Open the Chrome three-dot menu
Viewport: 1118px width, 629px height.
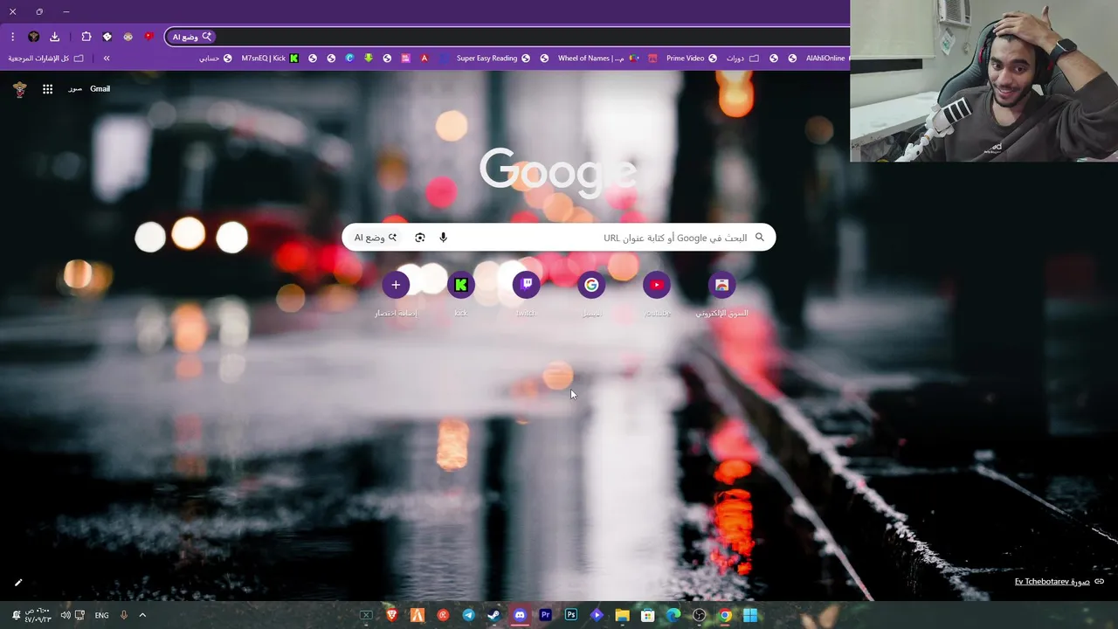pyautogui.click(x=12, y=37)
